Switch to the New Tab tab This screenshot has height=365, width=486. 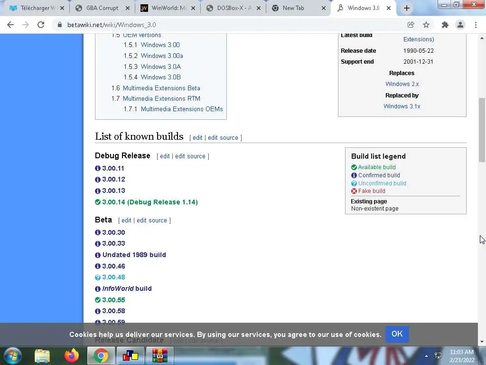(293, 9)
